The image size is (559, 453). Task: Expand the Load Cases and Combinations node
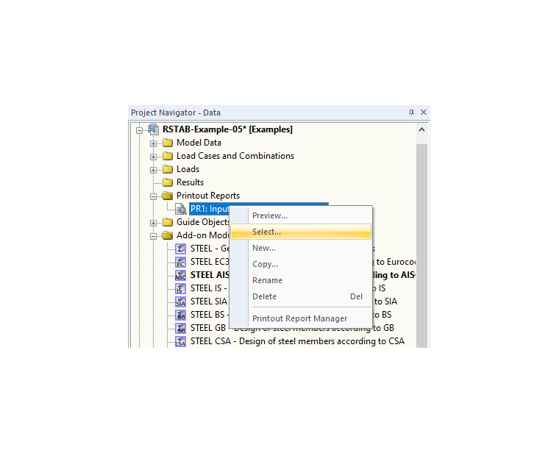(153, 157)
